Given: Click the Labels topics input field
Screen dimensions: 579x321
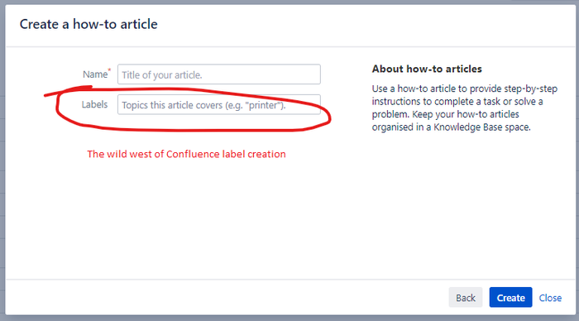Looking at the screenshot, I should click(x=219, y=104).
